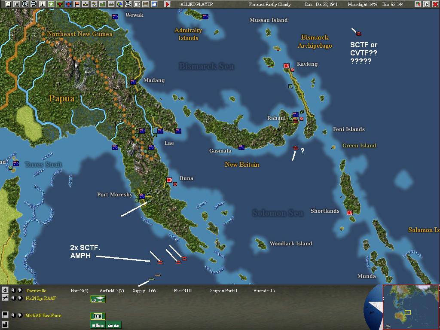Click the 'Supply: 1066' value
440x330 pixels.
pos(144,290)
